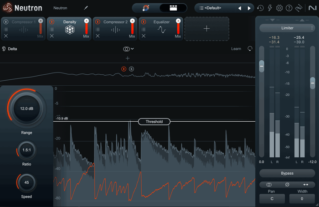Click the Ratio knob 1.5:1
The width and height of the screenshot is (319, 207).
point(26,150)
